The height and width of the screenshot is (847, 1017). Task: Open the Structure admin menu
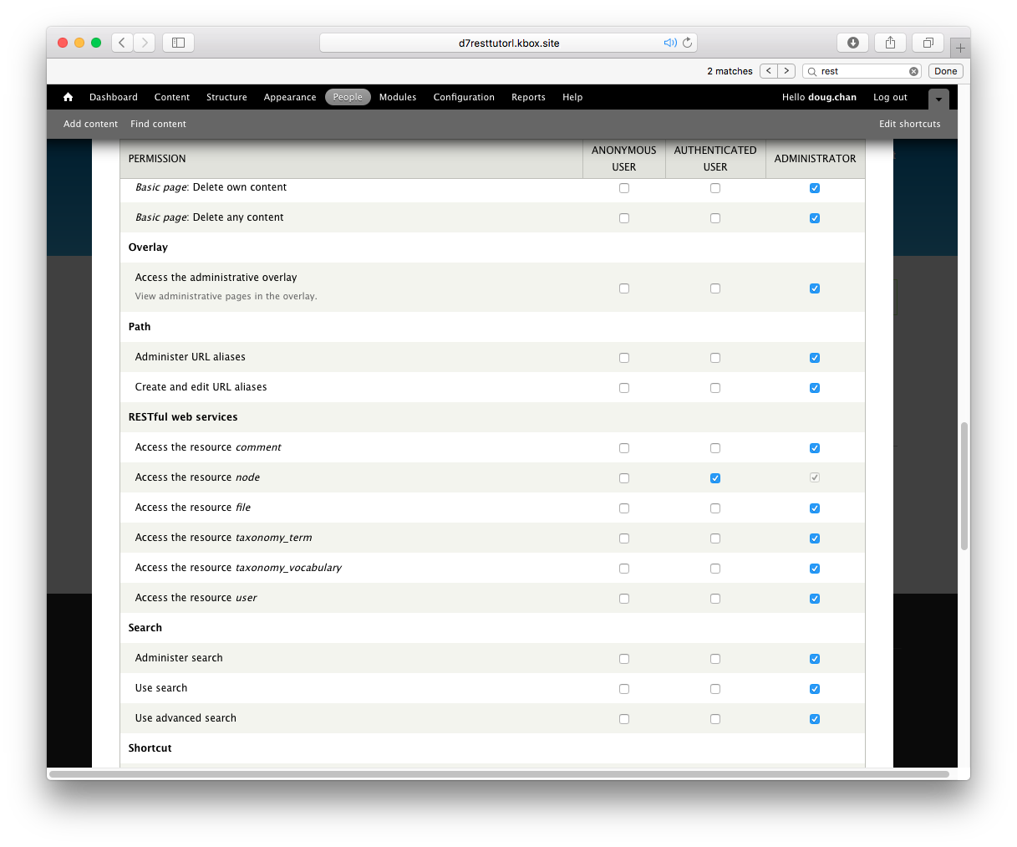point(226,97)
